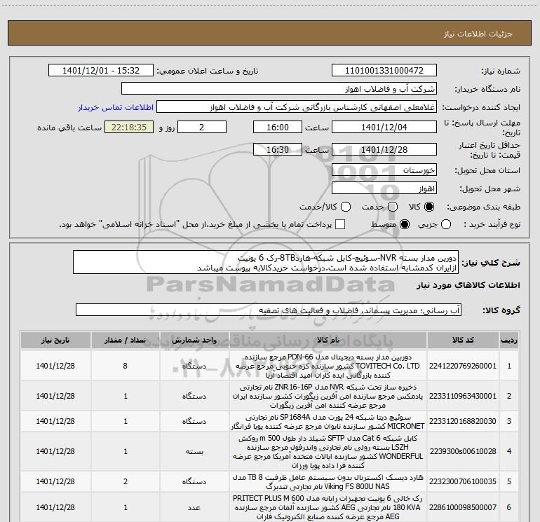This screenshot has height=522, width=540.
Task: Click the province field خوزستان
Action: [x=384, y=170]
